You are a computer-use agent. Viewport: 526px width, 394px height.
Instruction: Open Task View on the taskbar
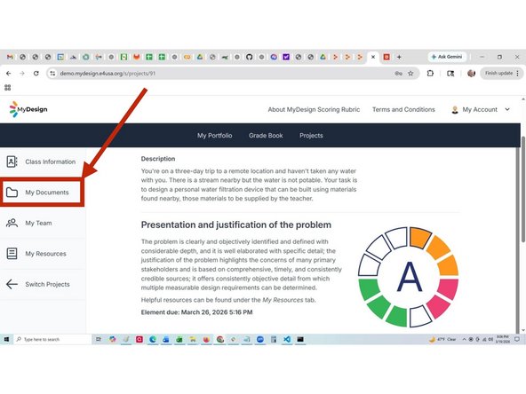99,339
